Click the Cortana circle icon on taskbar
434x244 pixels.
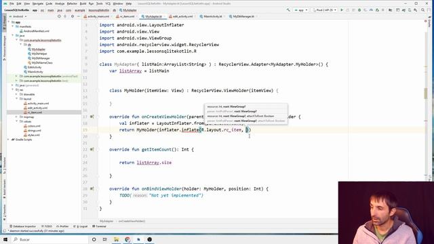(94, 239)
